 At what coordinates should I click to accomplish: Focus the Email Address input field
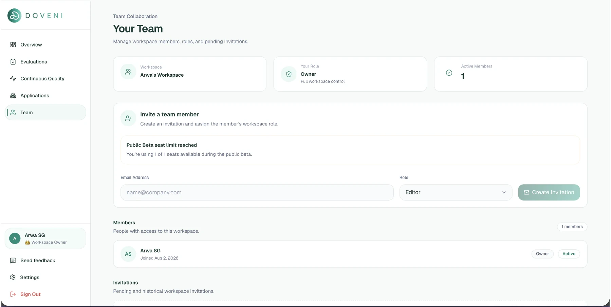tap(257, 192)
